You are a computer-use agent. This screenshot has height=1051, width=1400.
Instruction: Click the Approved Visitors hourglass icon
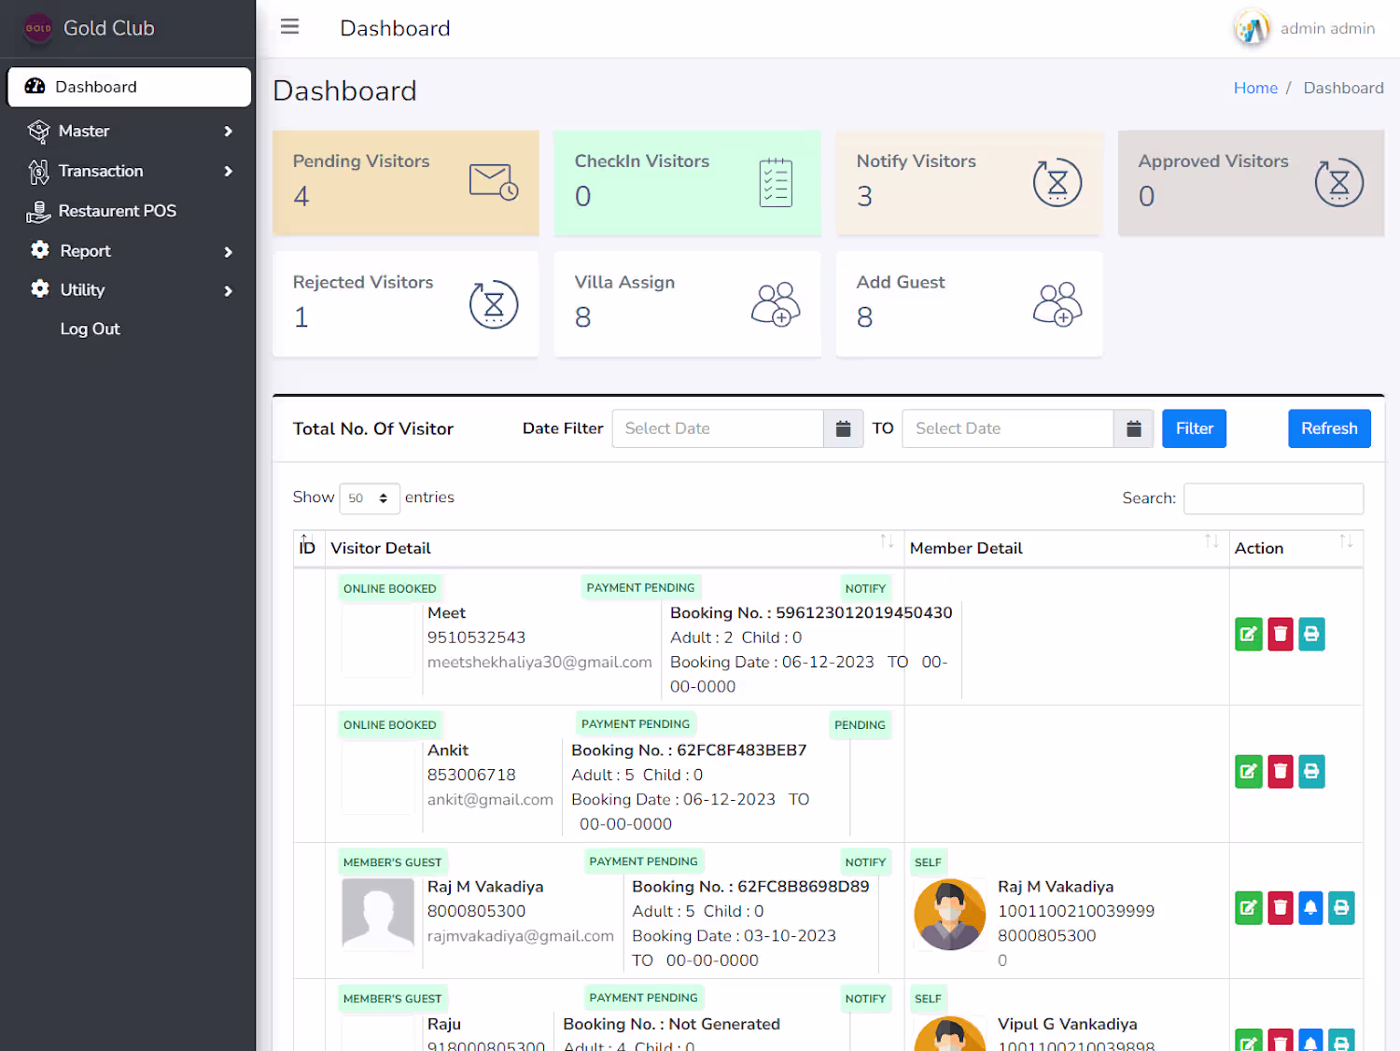1339,182
